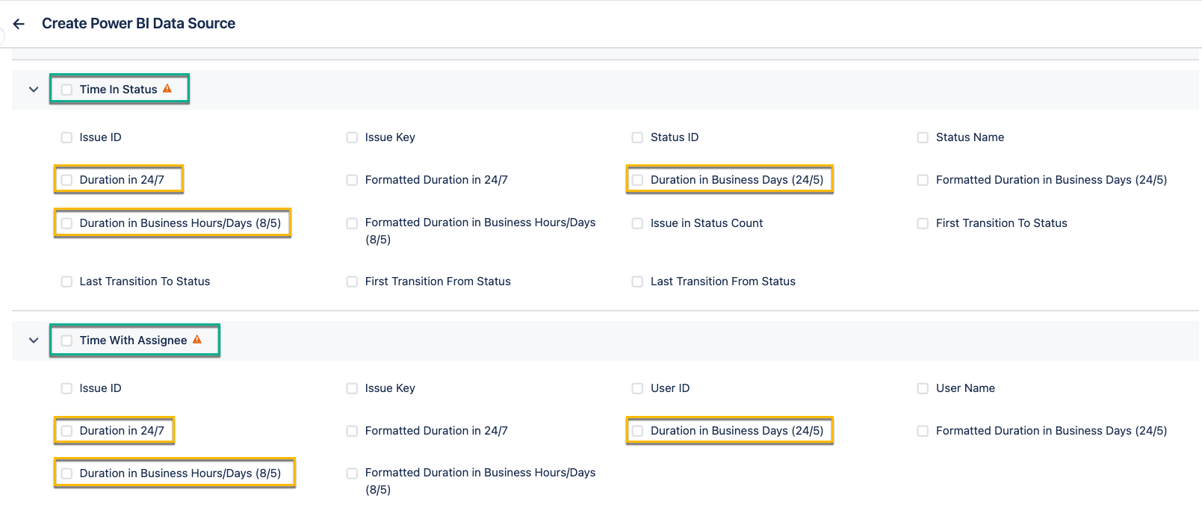Select Last Transition To Status
This screenshot has height=516, width=1202.
tap(66, 282)
